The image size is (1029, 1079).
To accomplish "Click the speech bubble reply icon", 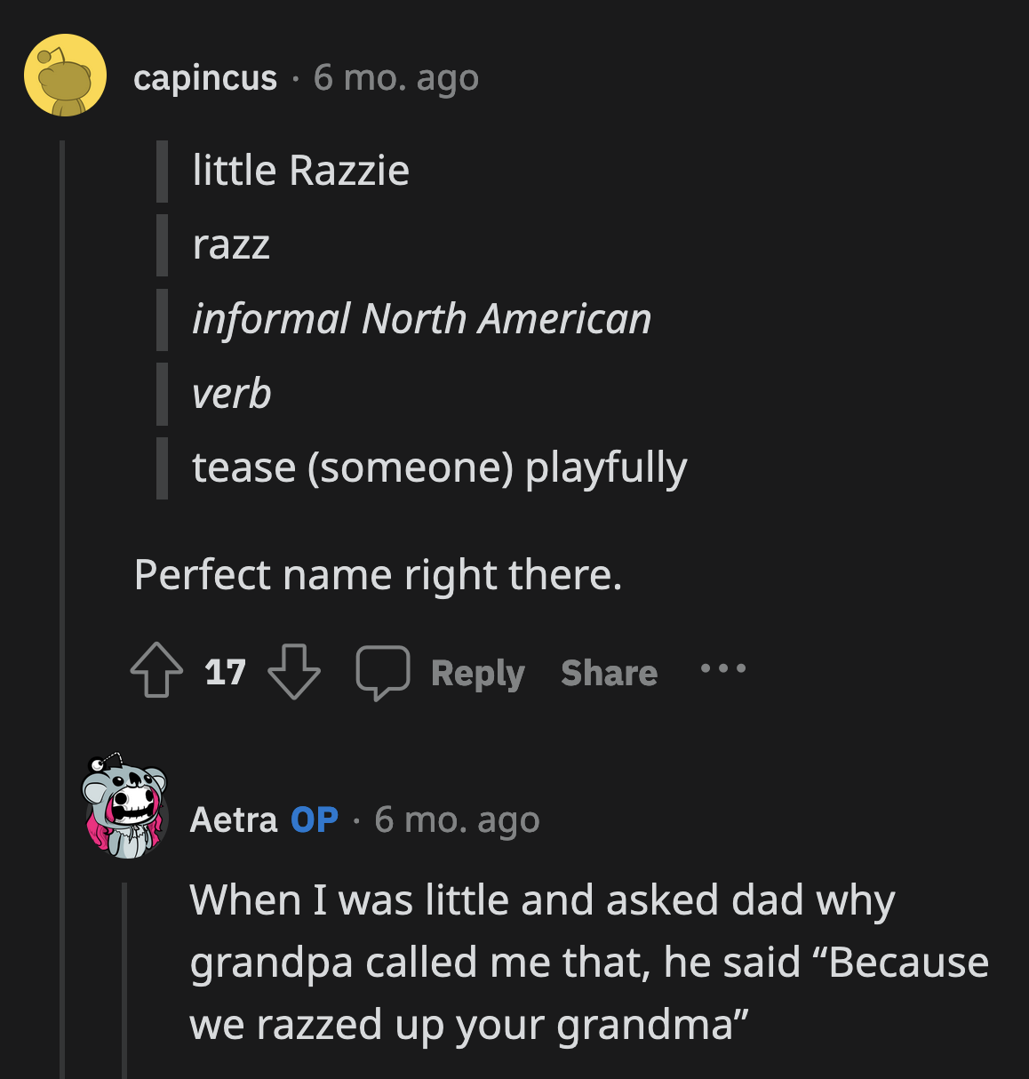I will 383,673.
